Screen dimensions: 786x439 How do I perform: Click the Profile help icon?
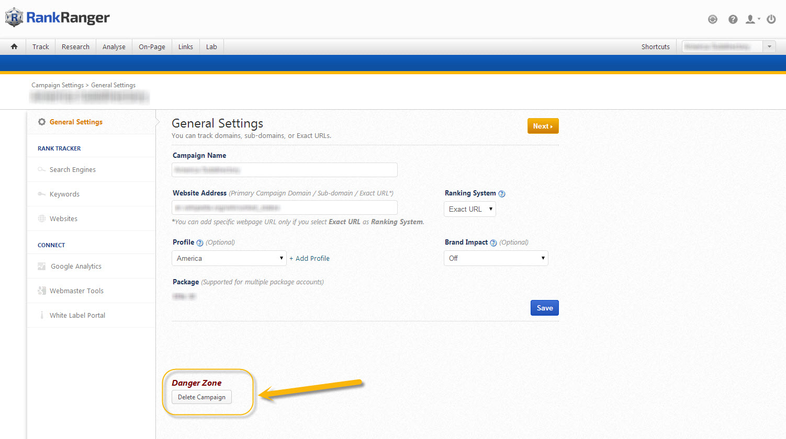(x=199, y=243)
